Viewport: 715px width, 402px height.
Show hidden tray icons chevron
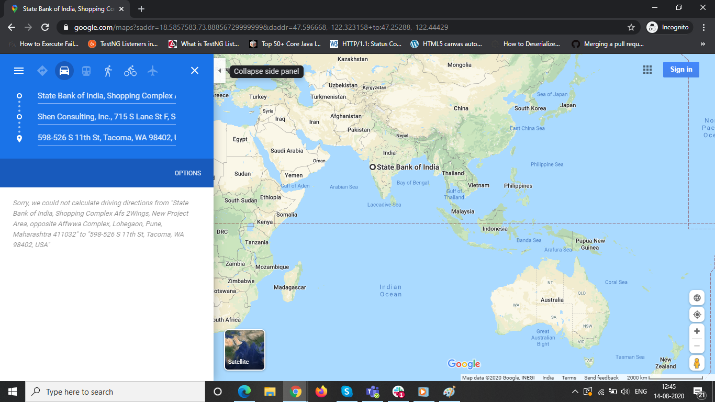[575, 392]
